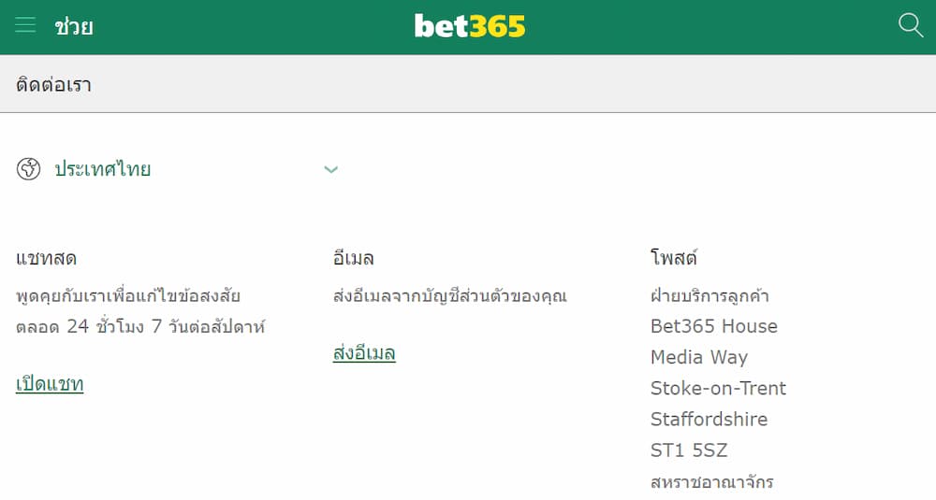
Task: Click the globe icon beside ประเทศไทย
Action: [29, 169]
